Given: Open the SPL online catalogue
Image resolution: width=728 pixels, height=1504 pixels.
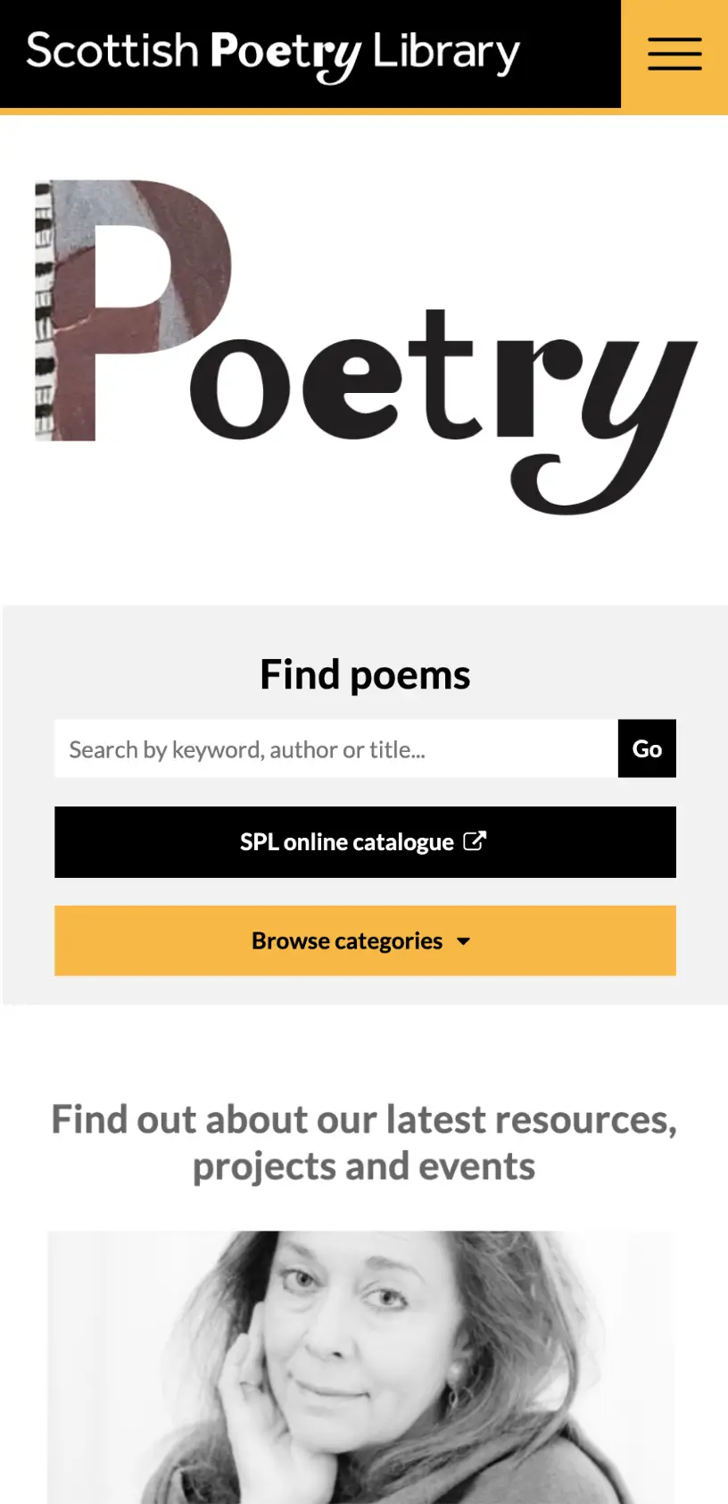Looking at the screenshot, I should [x=348, y=842].
